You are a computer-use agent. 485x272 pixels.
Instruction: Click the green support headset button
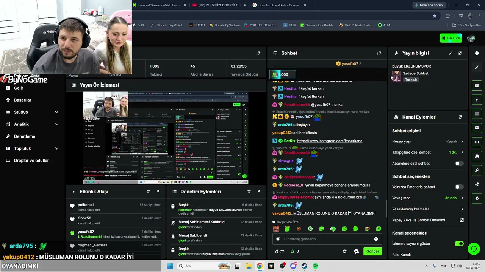(474, 249)
